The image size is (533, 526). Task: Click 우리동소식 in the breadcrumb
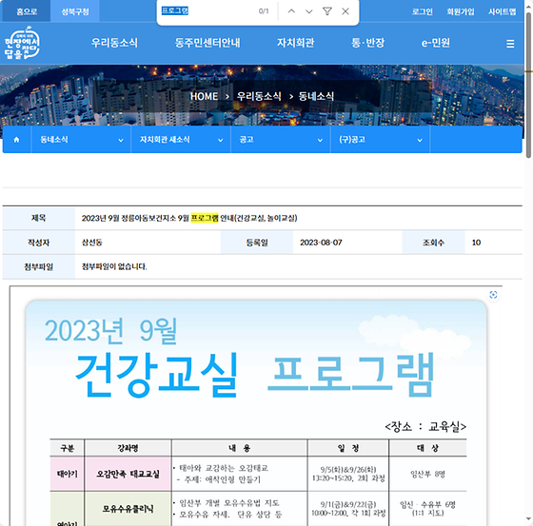point(259,96)
